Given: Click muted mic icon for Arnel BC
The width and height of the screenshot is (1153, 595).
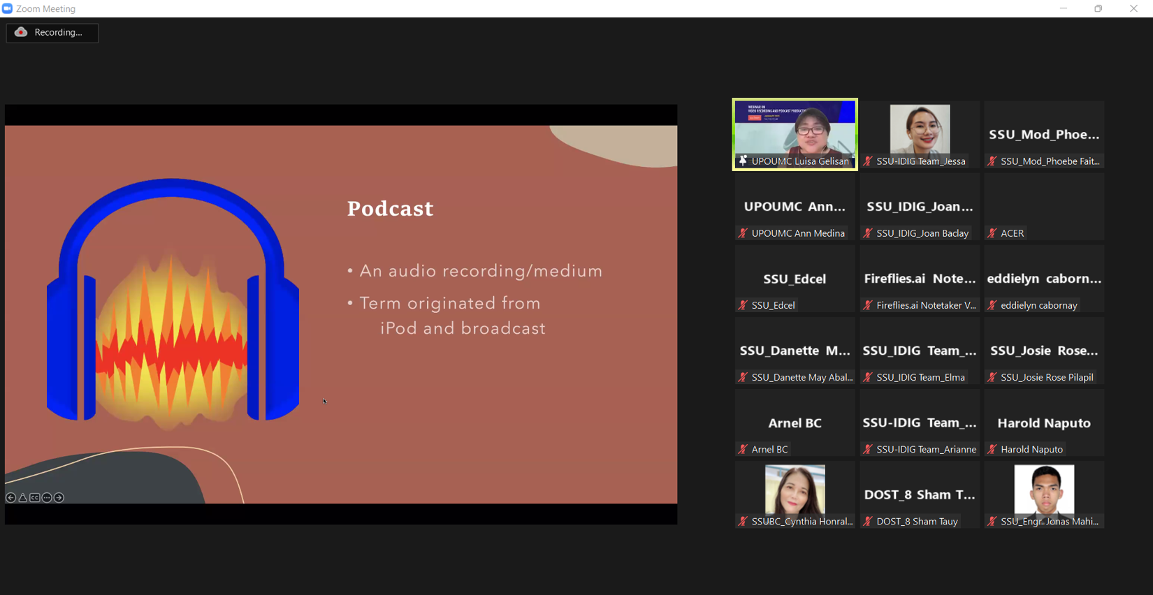Looking at the screenshot, I should pyautogui.click(x=743, y=450).
